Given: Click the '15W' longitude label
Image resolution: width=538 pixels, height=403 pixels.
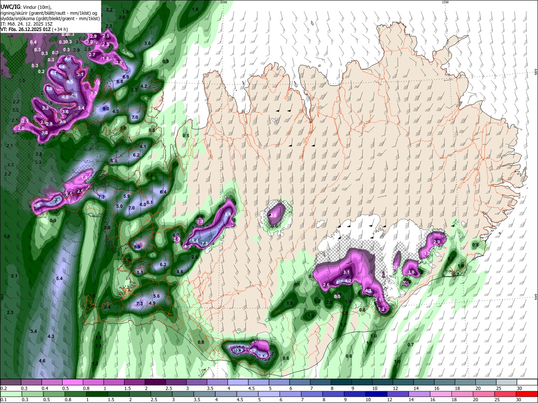Looking at the screenshot, I should pyautogui.click(x=445, y=2).
